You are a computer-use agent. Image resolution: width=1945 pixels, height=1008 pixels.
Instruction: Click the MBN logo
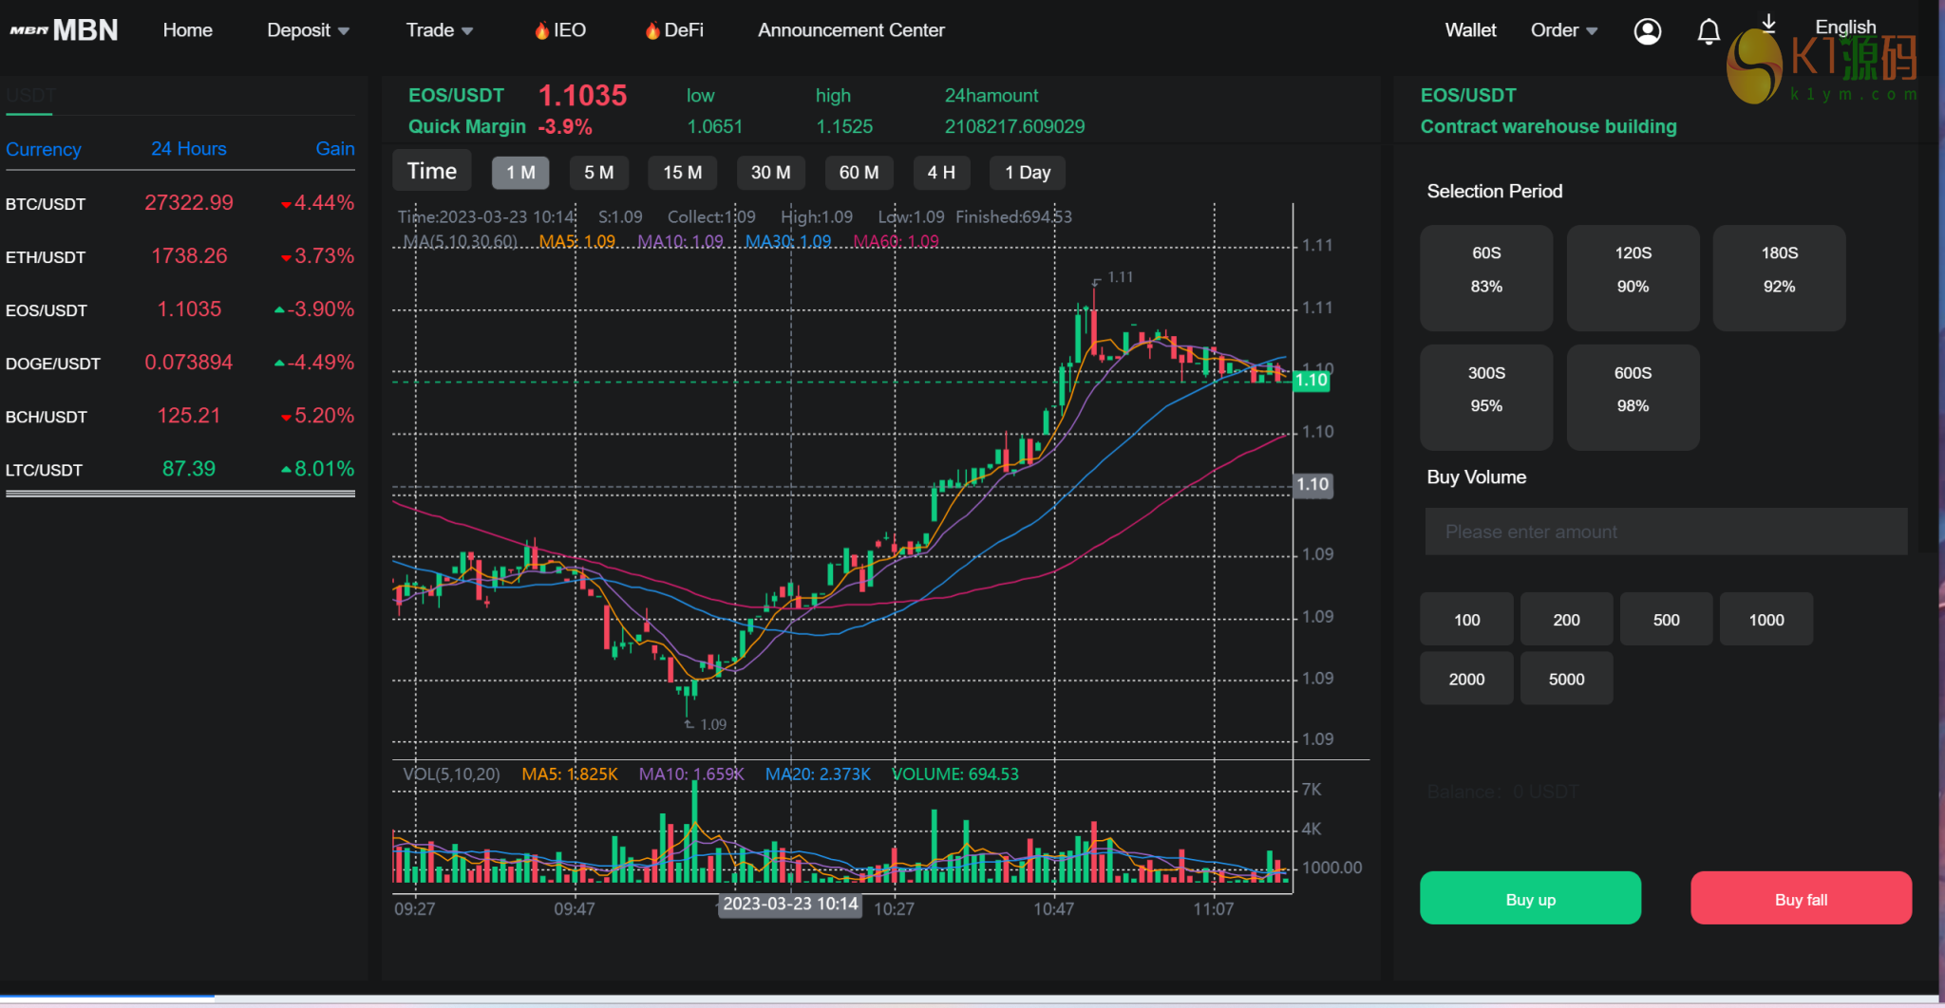(x=65, y=30)
